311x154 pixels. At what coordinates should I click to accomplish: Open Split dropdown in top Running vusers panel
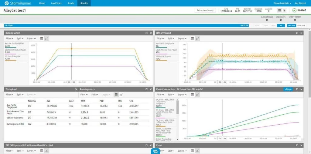tap(20, 38)
